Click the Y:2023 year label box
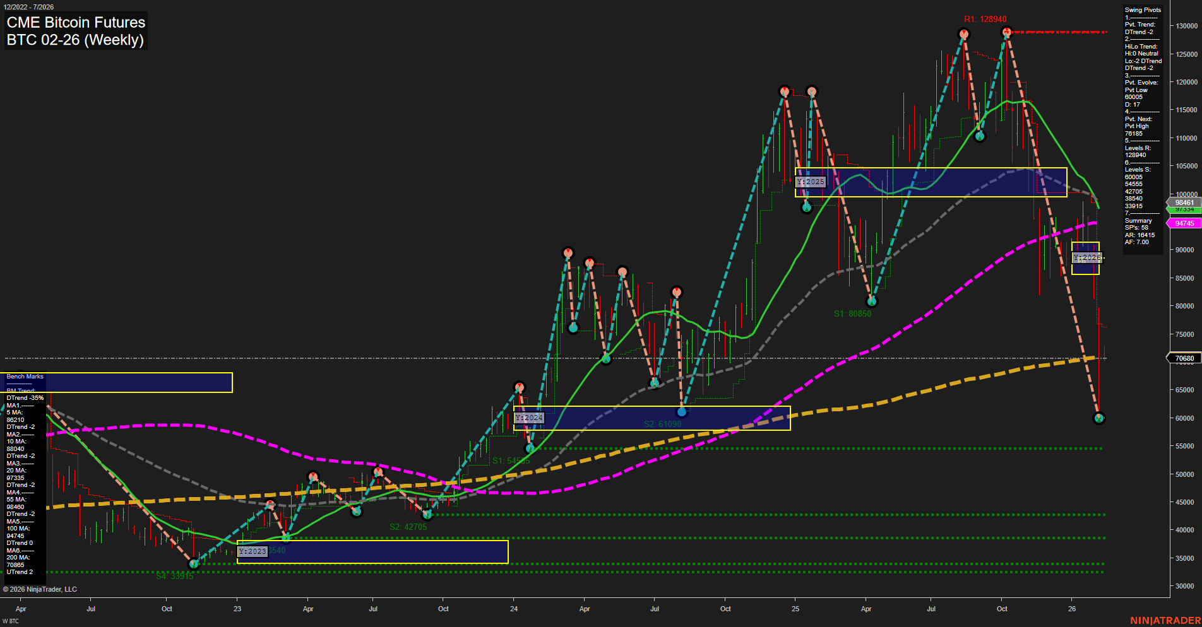 pyautogui.click(x=252, y=551)
